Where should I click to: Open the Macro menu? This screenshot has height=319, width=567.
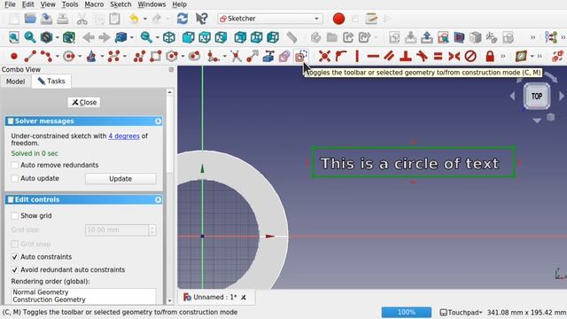click(94, 4)
